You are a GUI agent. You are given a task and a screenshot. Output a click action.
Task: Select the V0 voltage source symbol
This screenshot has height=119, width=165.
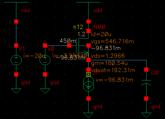tap(45, 60)
